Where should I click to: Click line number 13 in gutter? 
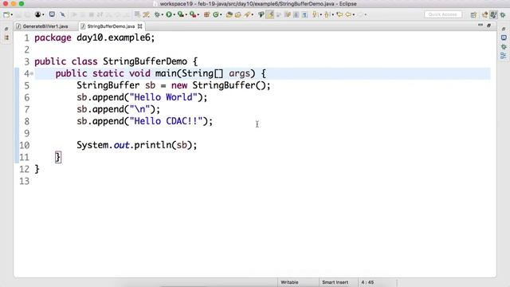pyautogui.click(x=24, y=181)
